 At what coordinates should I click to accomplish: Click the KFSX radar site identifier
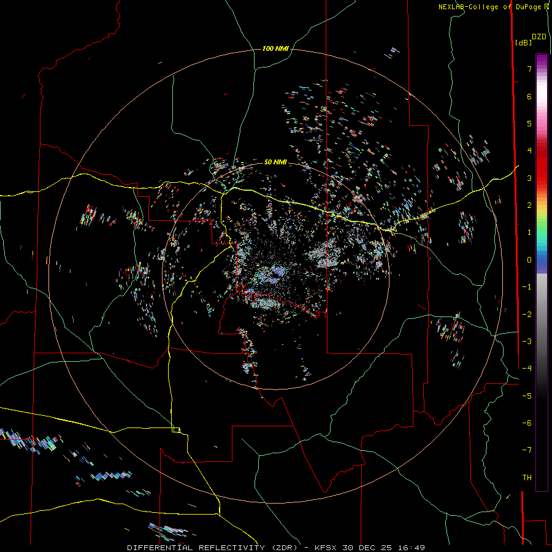coord(327,548)
